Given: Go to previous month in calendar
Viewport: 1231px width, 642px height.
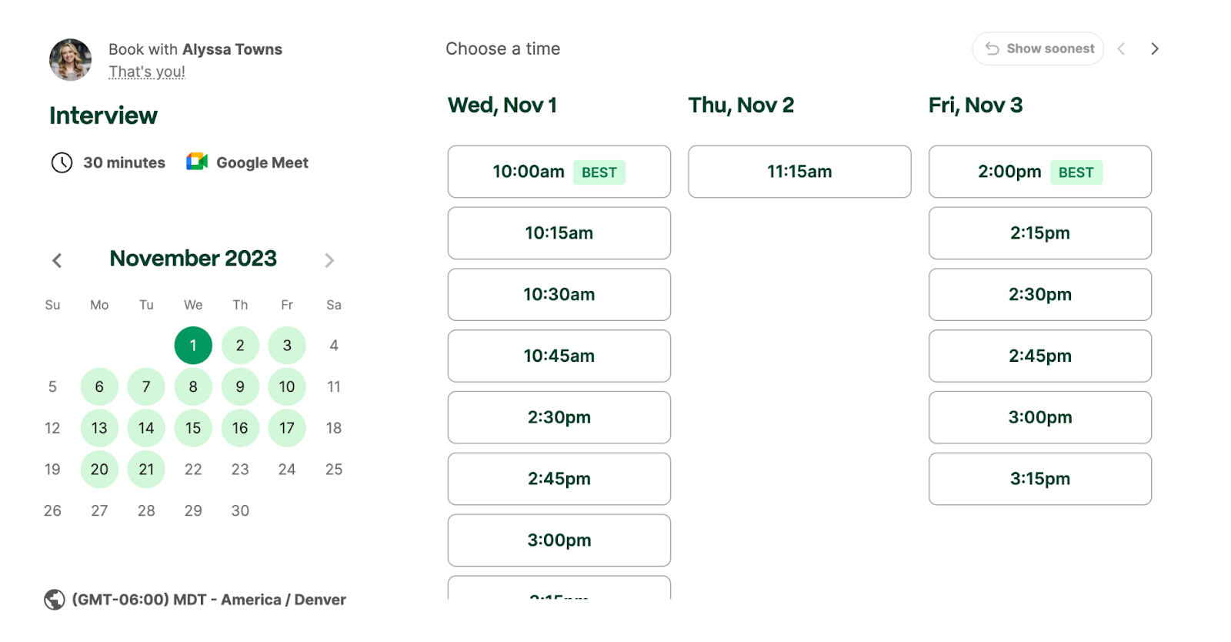Looking at the screenshot, I should [x=57, y=260].
